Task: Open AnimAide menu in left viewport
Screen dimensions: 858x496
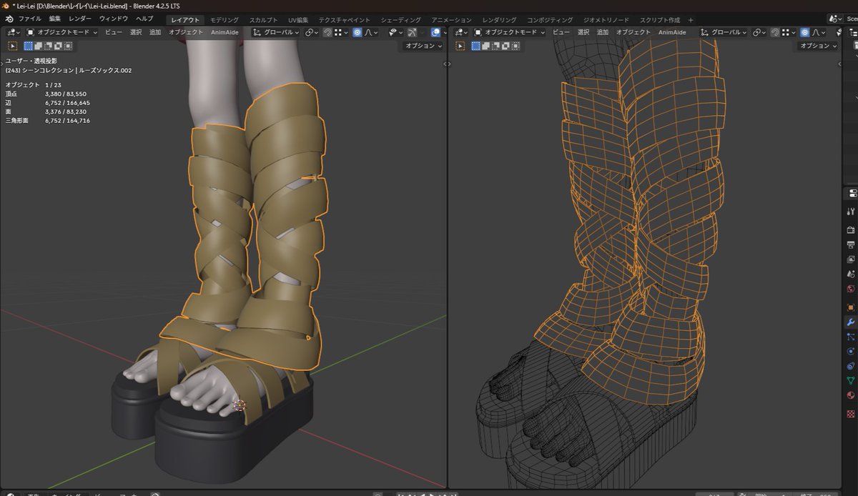Action: 225,32
